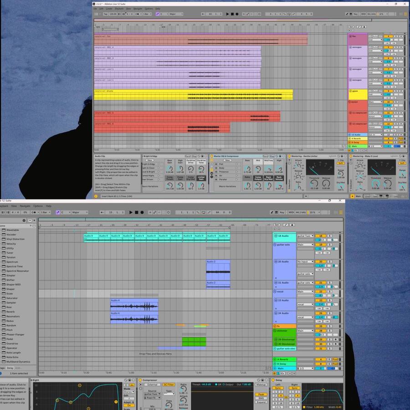Toggle metronome button in upper window
The height and width of the screenshot is (410, 410).
coord(138,14)
